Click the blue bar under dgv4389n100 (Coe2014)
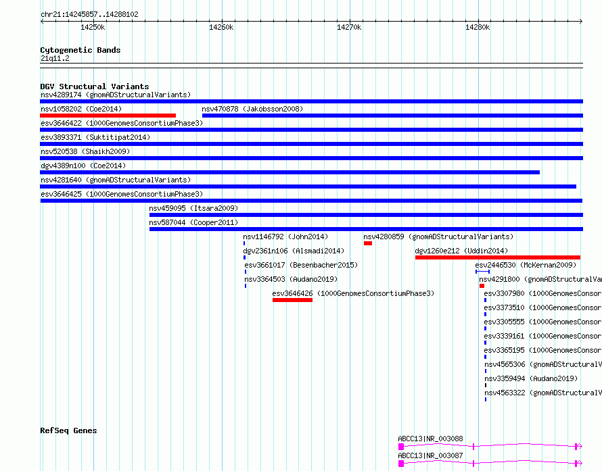Image resolution: width=602 pixels, height=471 pixels. click(x=290, y=172)
